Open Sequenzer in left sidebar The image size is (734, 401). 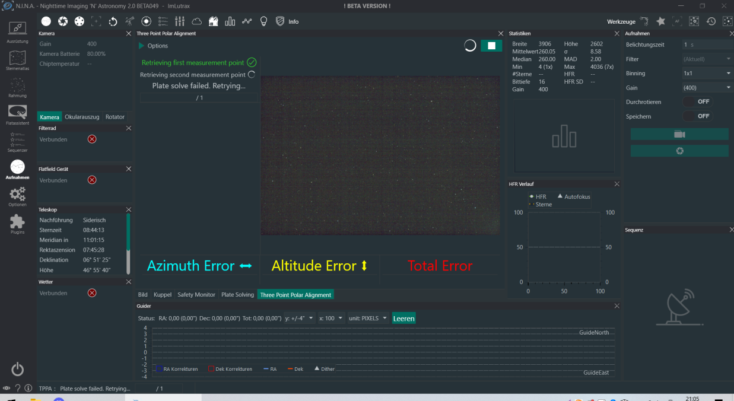click(x=17, y=143)
